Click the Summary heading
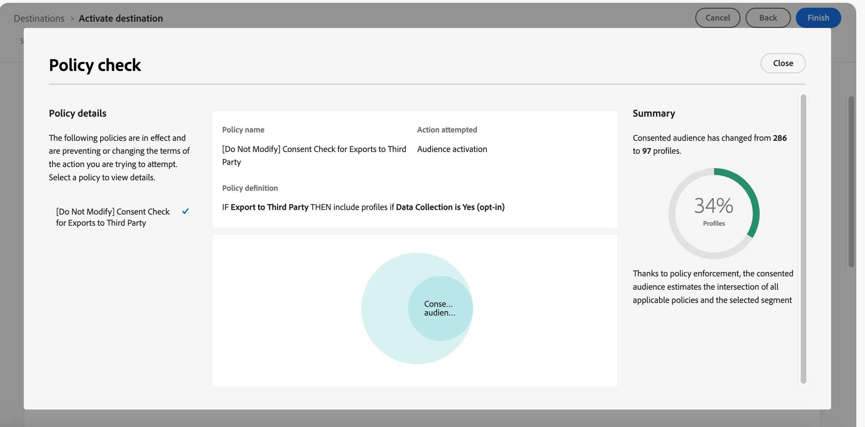The width and height of the screenshot is (865, 427). click(654, 113)
